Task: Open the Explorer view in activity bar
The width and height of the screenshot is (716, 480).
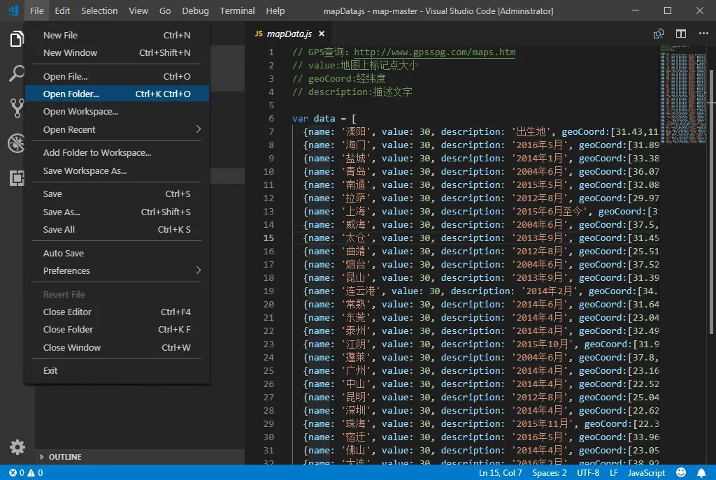Action: (x=17, y=39)
